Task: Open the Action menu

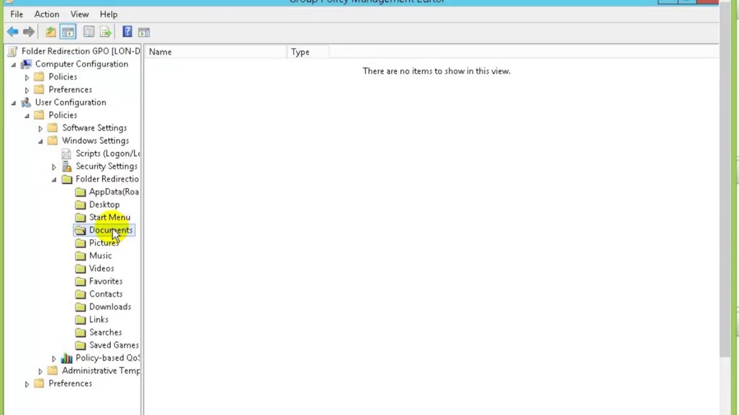Action: point(46,14)
